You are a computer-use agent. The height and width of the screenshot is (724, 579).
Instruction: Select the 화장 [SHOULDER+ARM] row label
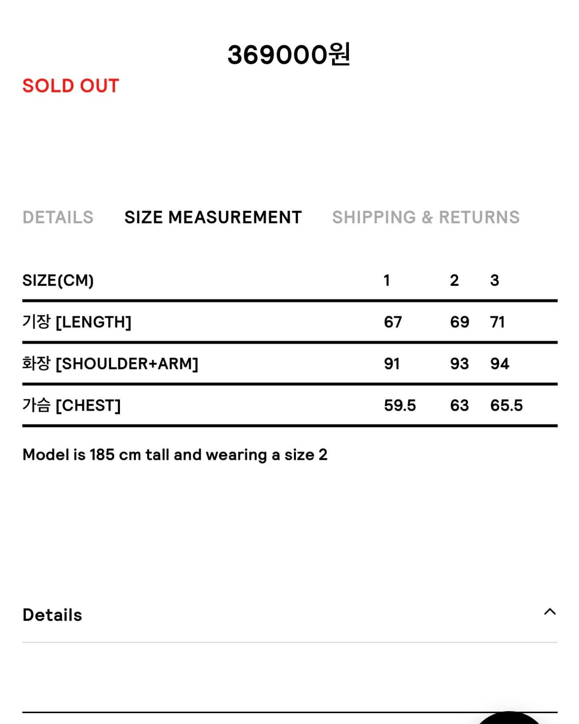click(110, 364)
